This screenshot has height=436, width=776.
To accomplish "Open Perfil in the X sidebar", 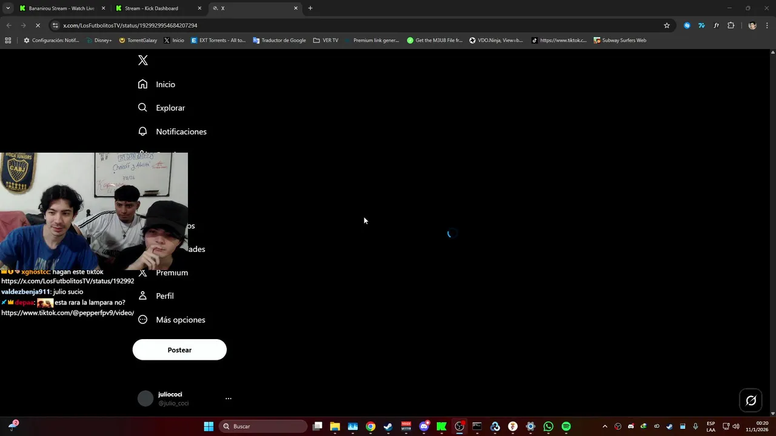I will point(156,296).
